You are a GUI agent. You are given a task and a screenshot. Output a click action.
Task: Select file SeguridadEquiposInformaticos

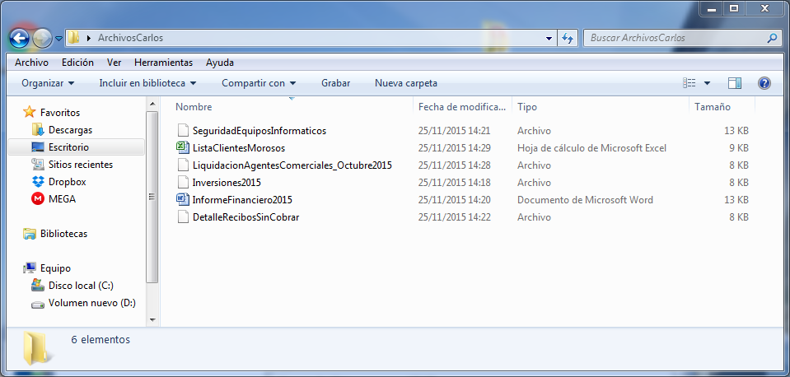tap(259, 130)
